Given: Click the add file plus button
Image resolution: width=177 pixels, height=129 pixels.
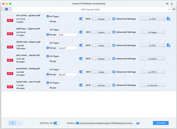Looking at the screenshot, I should pos(12,123).
